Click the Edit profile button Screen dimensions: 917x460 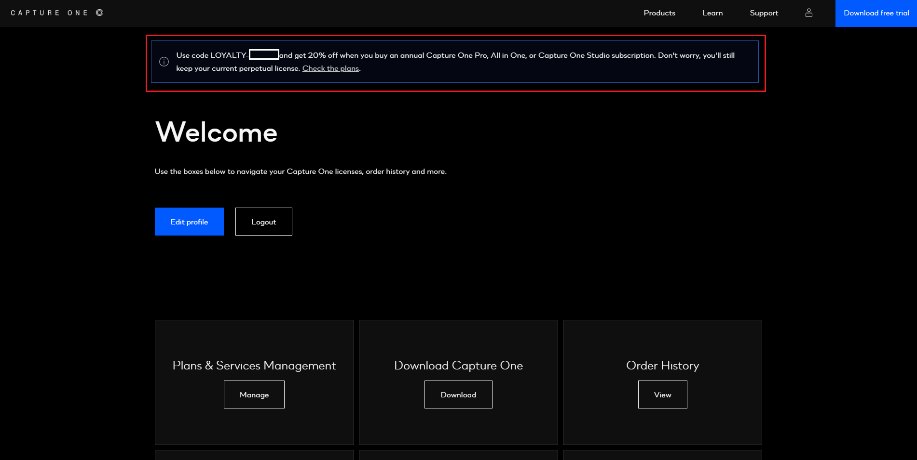click(x=189, y=222)
